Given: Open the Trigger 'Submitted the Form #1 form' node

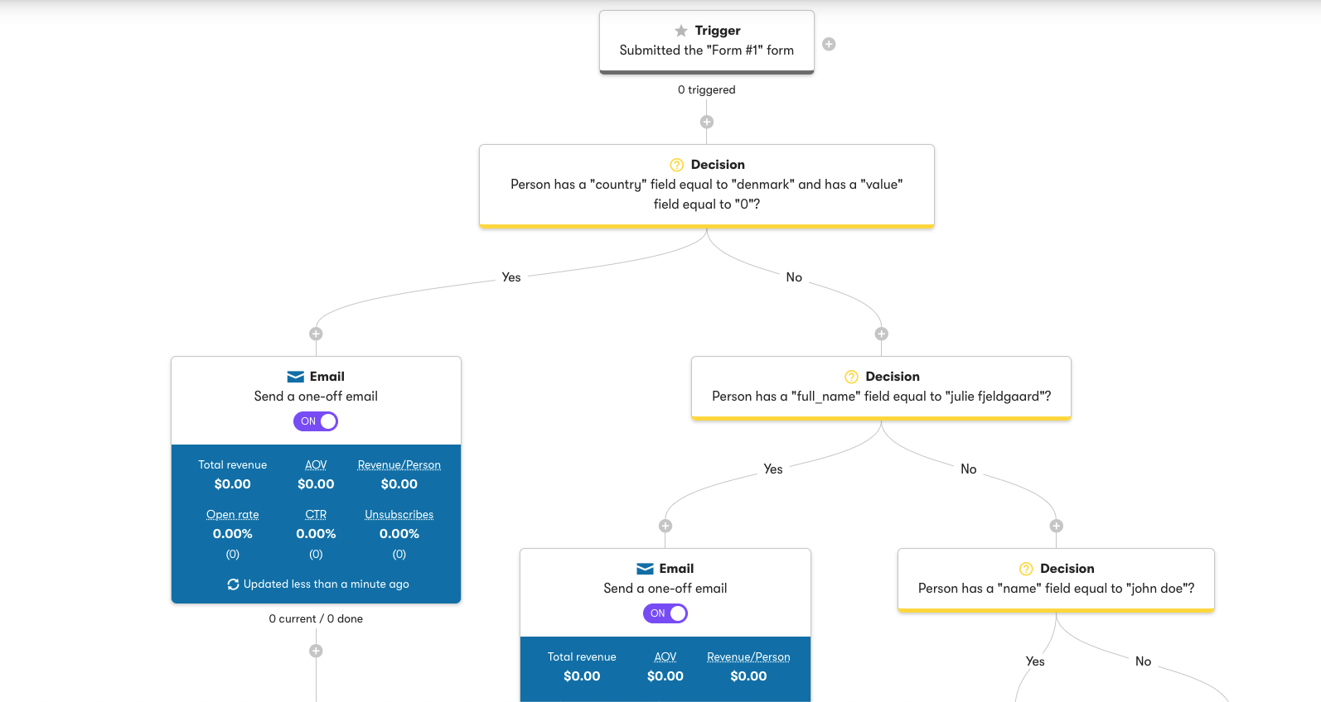Looking at the screenshot, I should [x=707, y=42].
